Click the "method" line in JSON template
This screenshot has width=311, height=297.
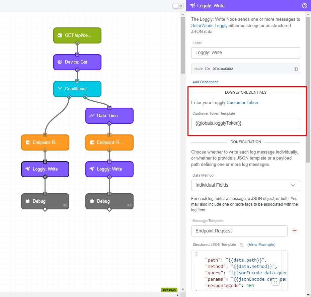pos(241,267)
